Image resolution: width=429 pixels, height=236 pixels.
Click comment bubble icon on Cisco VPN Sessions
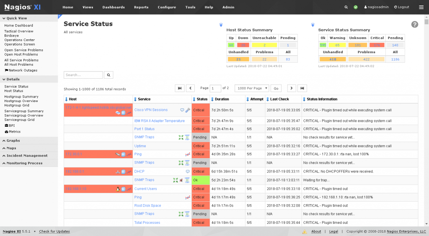182,110
